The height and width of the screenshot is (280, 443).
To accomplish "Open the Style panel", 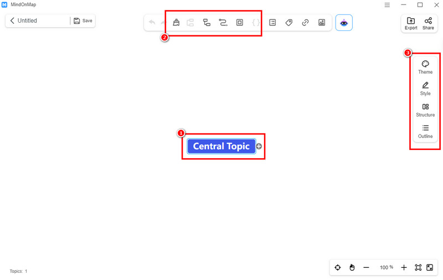I will point(425,89).
